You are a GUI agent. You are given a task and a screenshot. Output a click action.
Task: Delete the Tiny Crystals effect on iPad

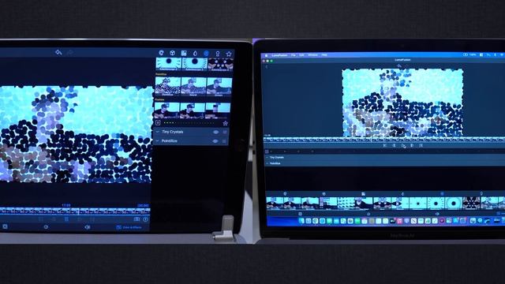225,132
